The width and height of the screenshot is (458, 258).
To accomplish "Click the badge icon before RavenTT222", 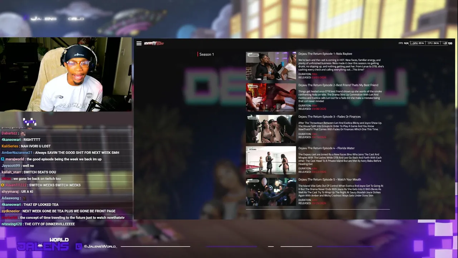I will [3, 185].
